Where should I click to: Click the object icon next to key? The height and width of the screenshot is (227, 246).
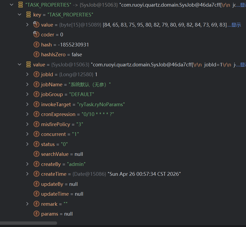click(28, 15)
